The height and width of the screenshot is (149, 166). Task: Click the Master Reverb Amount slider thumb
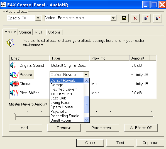(14, 116)
